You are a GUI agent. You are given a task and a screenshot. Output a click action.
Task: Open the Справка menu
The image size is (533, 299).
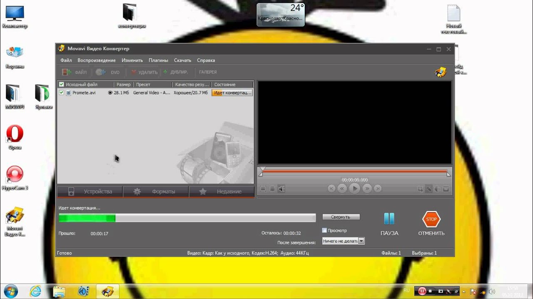(x=206, y=60)
